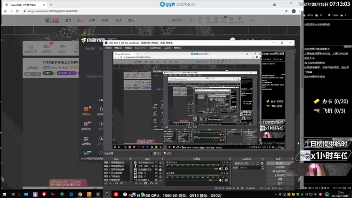The height and width of the screenshot is (198, 352).
Task: Add a new scene with plus icon
Action: [106, 183]
